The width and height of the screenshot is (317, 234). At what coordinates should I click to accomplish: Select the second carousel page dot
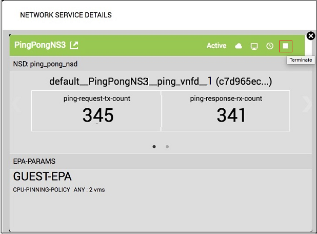[167, 146]
